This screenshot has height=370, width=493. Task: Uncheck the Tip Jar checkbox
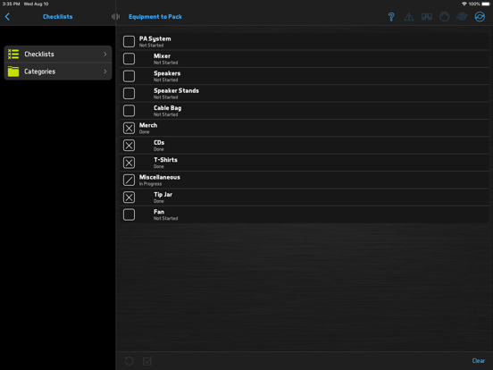click(129, 198)
